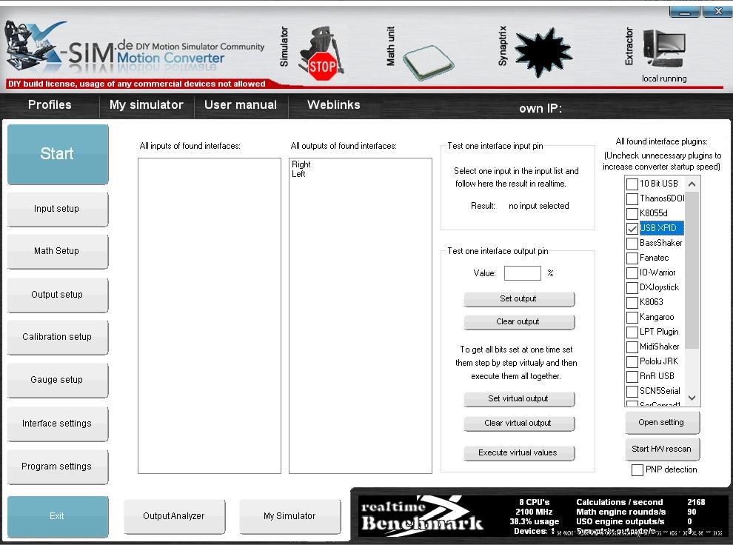Check the 10 Bit USB plugin
The width and height of the screenshot is (733, 545).
pos(632,184)
